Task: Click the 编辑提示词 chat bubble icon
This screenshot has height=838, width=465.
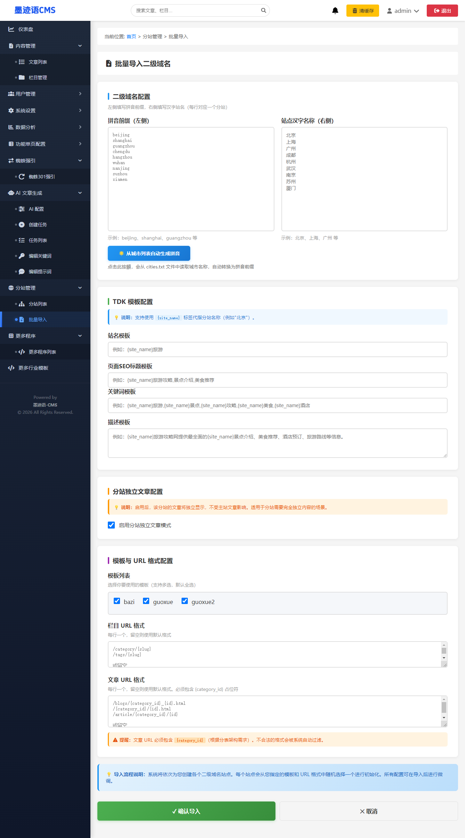Action: tap(22, 272)
